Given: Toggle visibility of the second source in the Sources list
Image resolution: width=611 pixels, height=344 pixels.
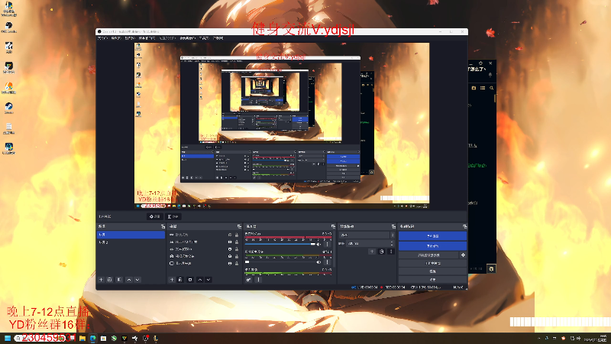Looking at the screenshot, I should point(230,242).
